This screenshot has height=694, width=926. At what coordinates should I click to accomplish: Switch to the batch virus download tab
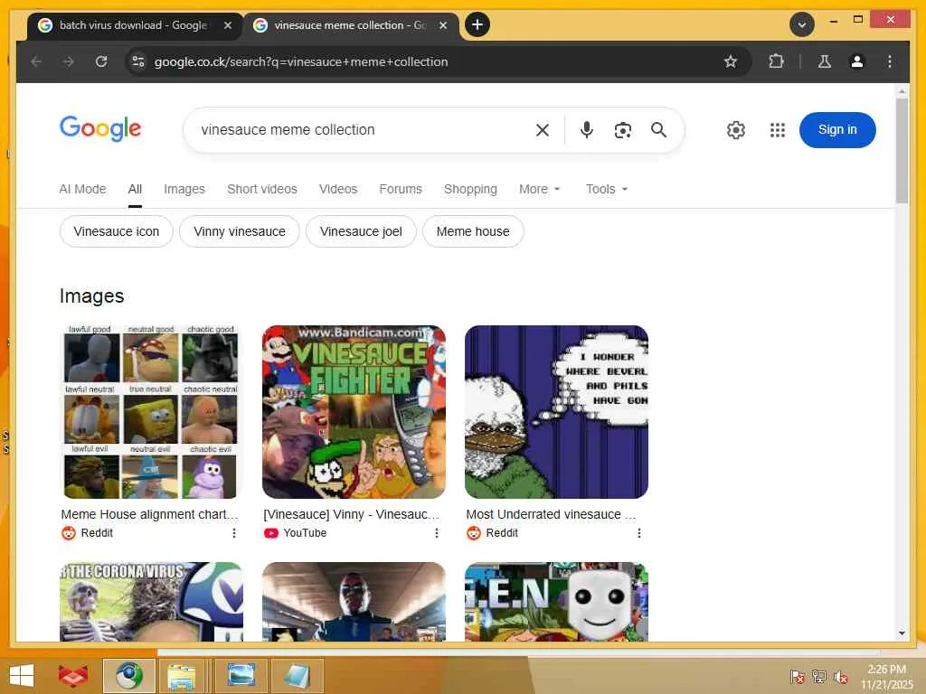pos(135,25)
